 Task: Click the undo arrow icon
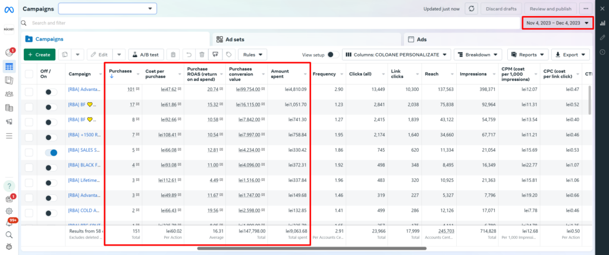coord(189,55)
